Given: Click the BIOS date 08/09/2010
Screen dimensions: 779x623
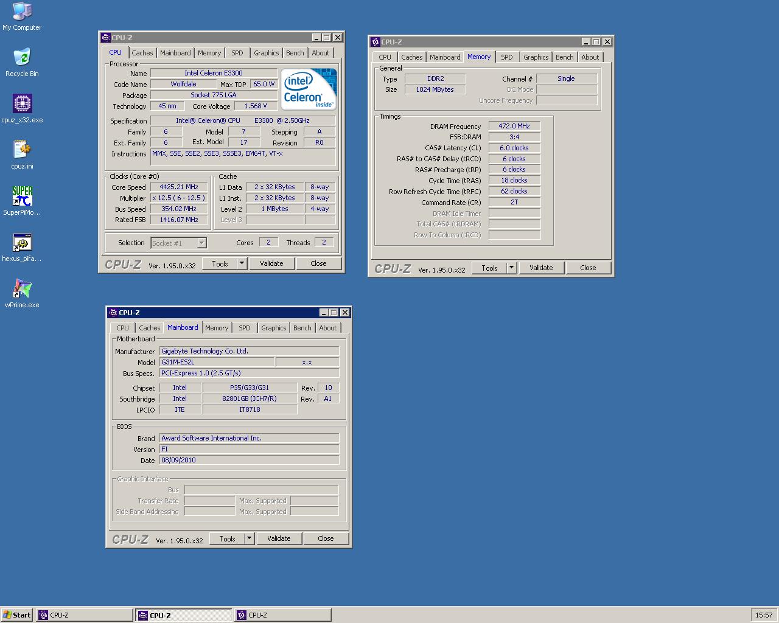Looking at the screenshot, I should (249, 460).
